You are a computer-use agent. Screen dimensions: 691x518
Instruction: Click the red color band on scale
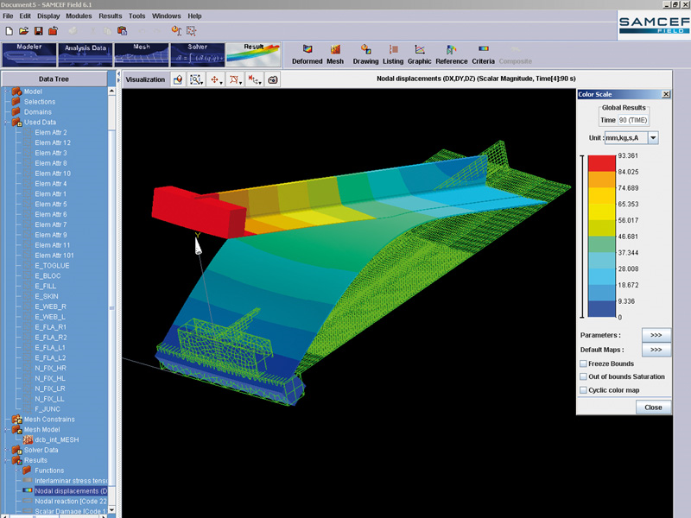click(600, 163)
